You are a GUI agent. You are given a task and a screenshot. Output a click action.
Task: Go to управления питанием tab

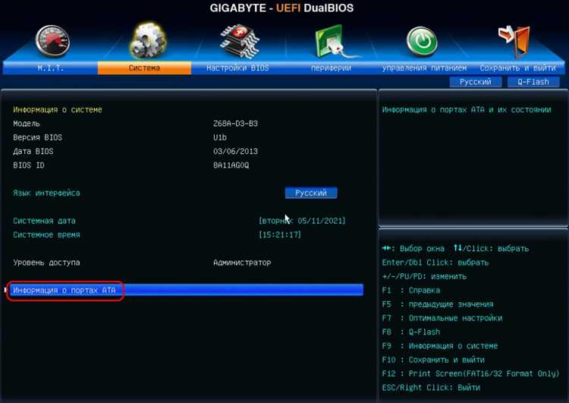(424, 68)
